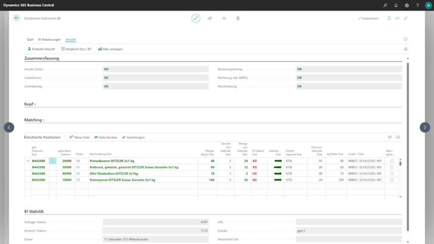This screenshot has height=244, width=434.
Task: Create new record with plus icon
Action: click(x=224, y=18)
